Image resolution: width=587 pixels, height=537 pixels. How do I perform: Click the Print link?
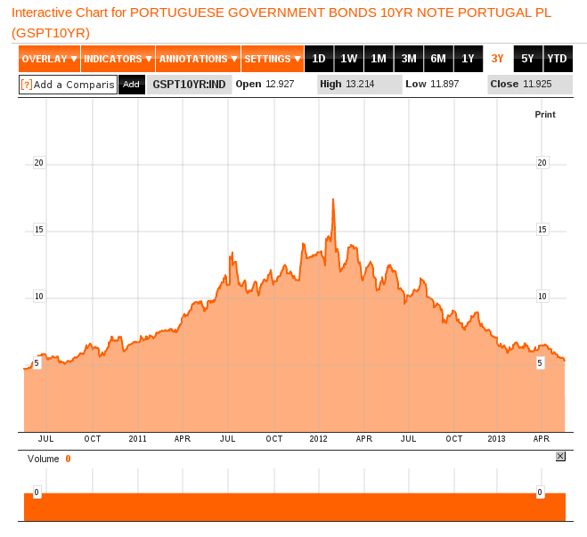point(544,115)
